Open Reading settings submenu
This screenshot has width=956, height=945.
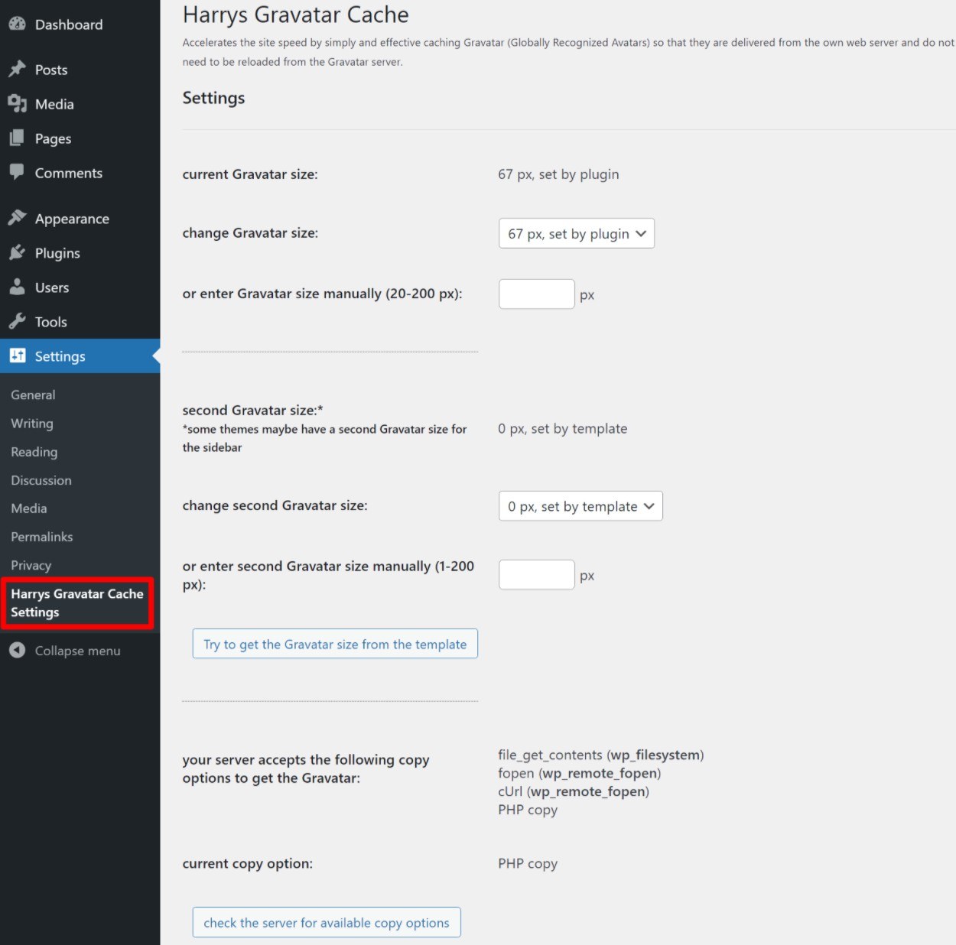coord(34,452)
